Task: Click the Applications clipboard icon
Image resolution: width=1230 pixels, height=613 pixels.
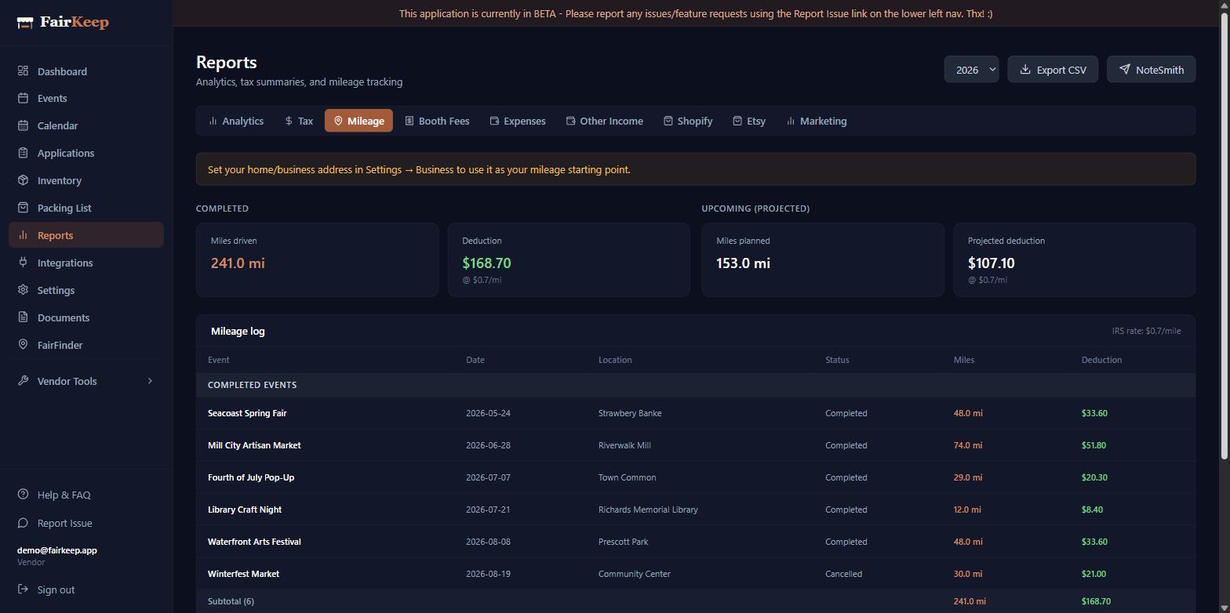Action: tap(23, 153)
